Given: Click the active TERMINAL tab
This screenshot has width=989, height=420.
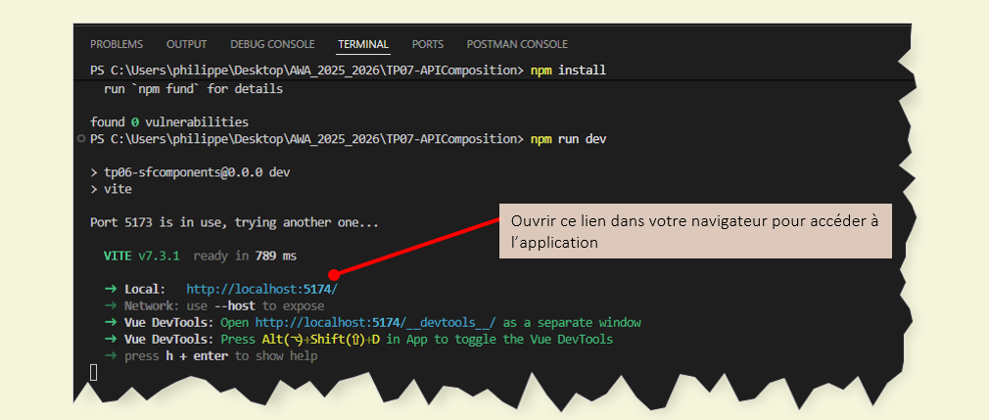Looking at the screenshot, I should [363, 44].
